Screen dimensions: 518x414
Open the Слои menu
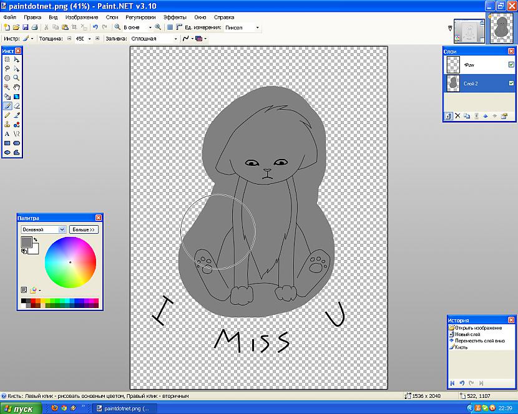(112, 17)
